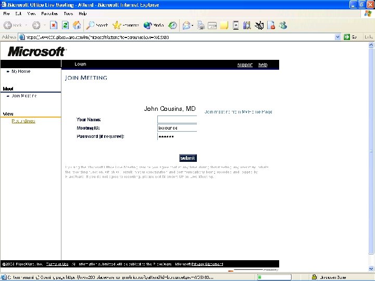Open Messenger from the toolbar
This screenshot has height=281, width=375.
(x=283, y=25)
